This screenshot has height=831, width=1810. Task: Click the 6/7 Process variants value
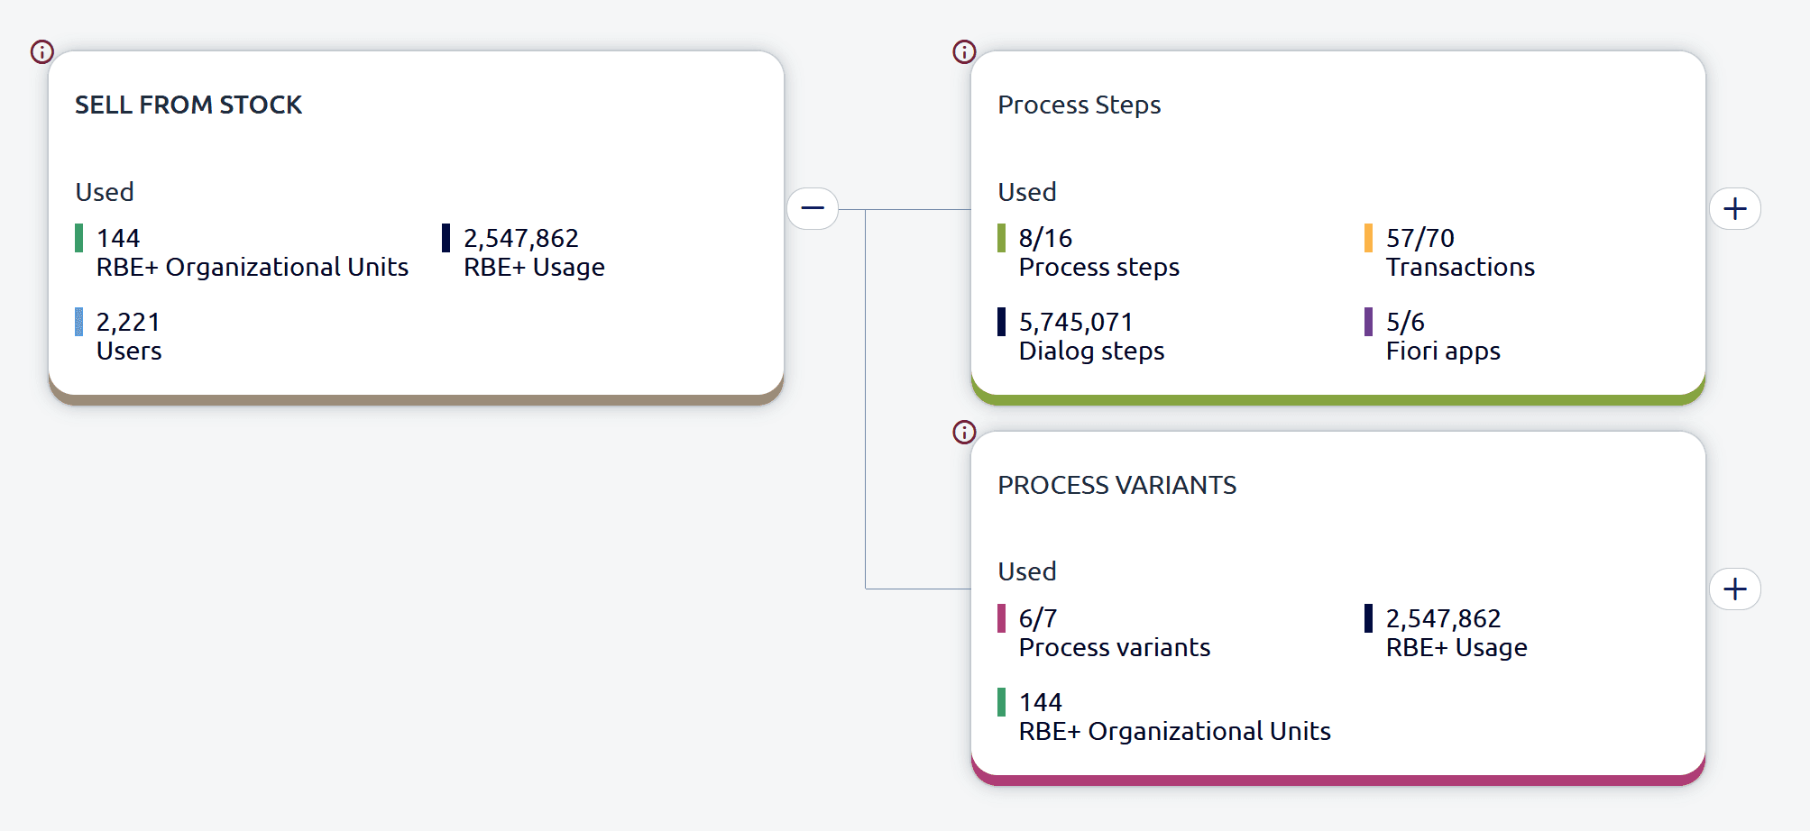[x=1038, y=618]
